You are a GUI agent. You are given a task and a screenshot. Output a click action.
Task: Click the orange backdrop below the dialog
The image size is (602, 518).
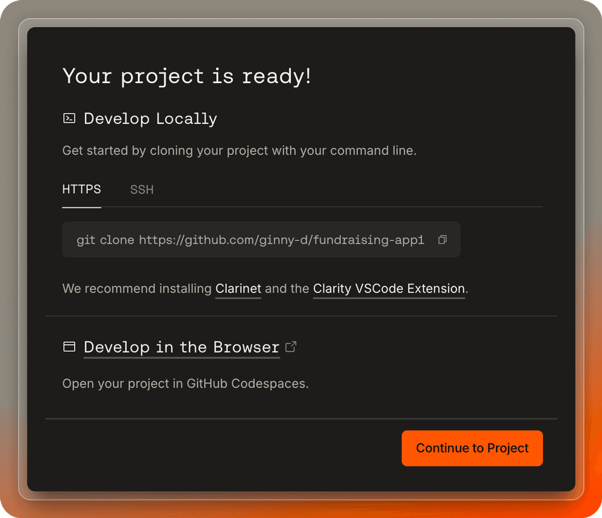tap(301, 509)
